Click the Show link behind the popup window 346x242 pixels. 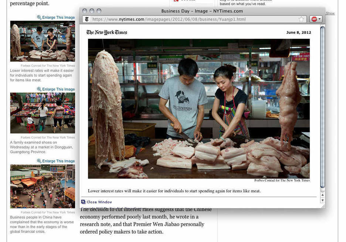click(330, 13)
